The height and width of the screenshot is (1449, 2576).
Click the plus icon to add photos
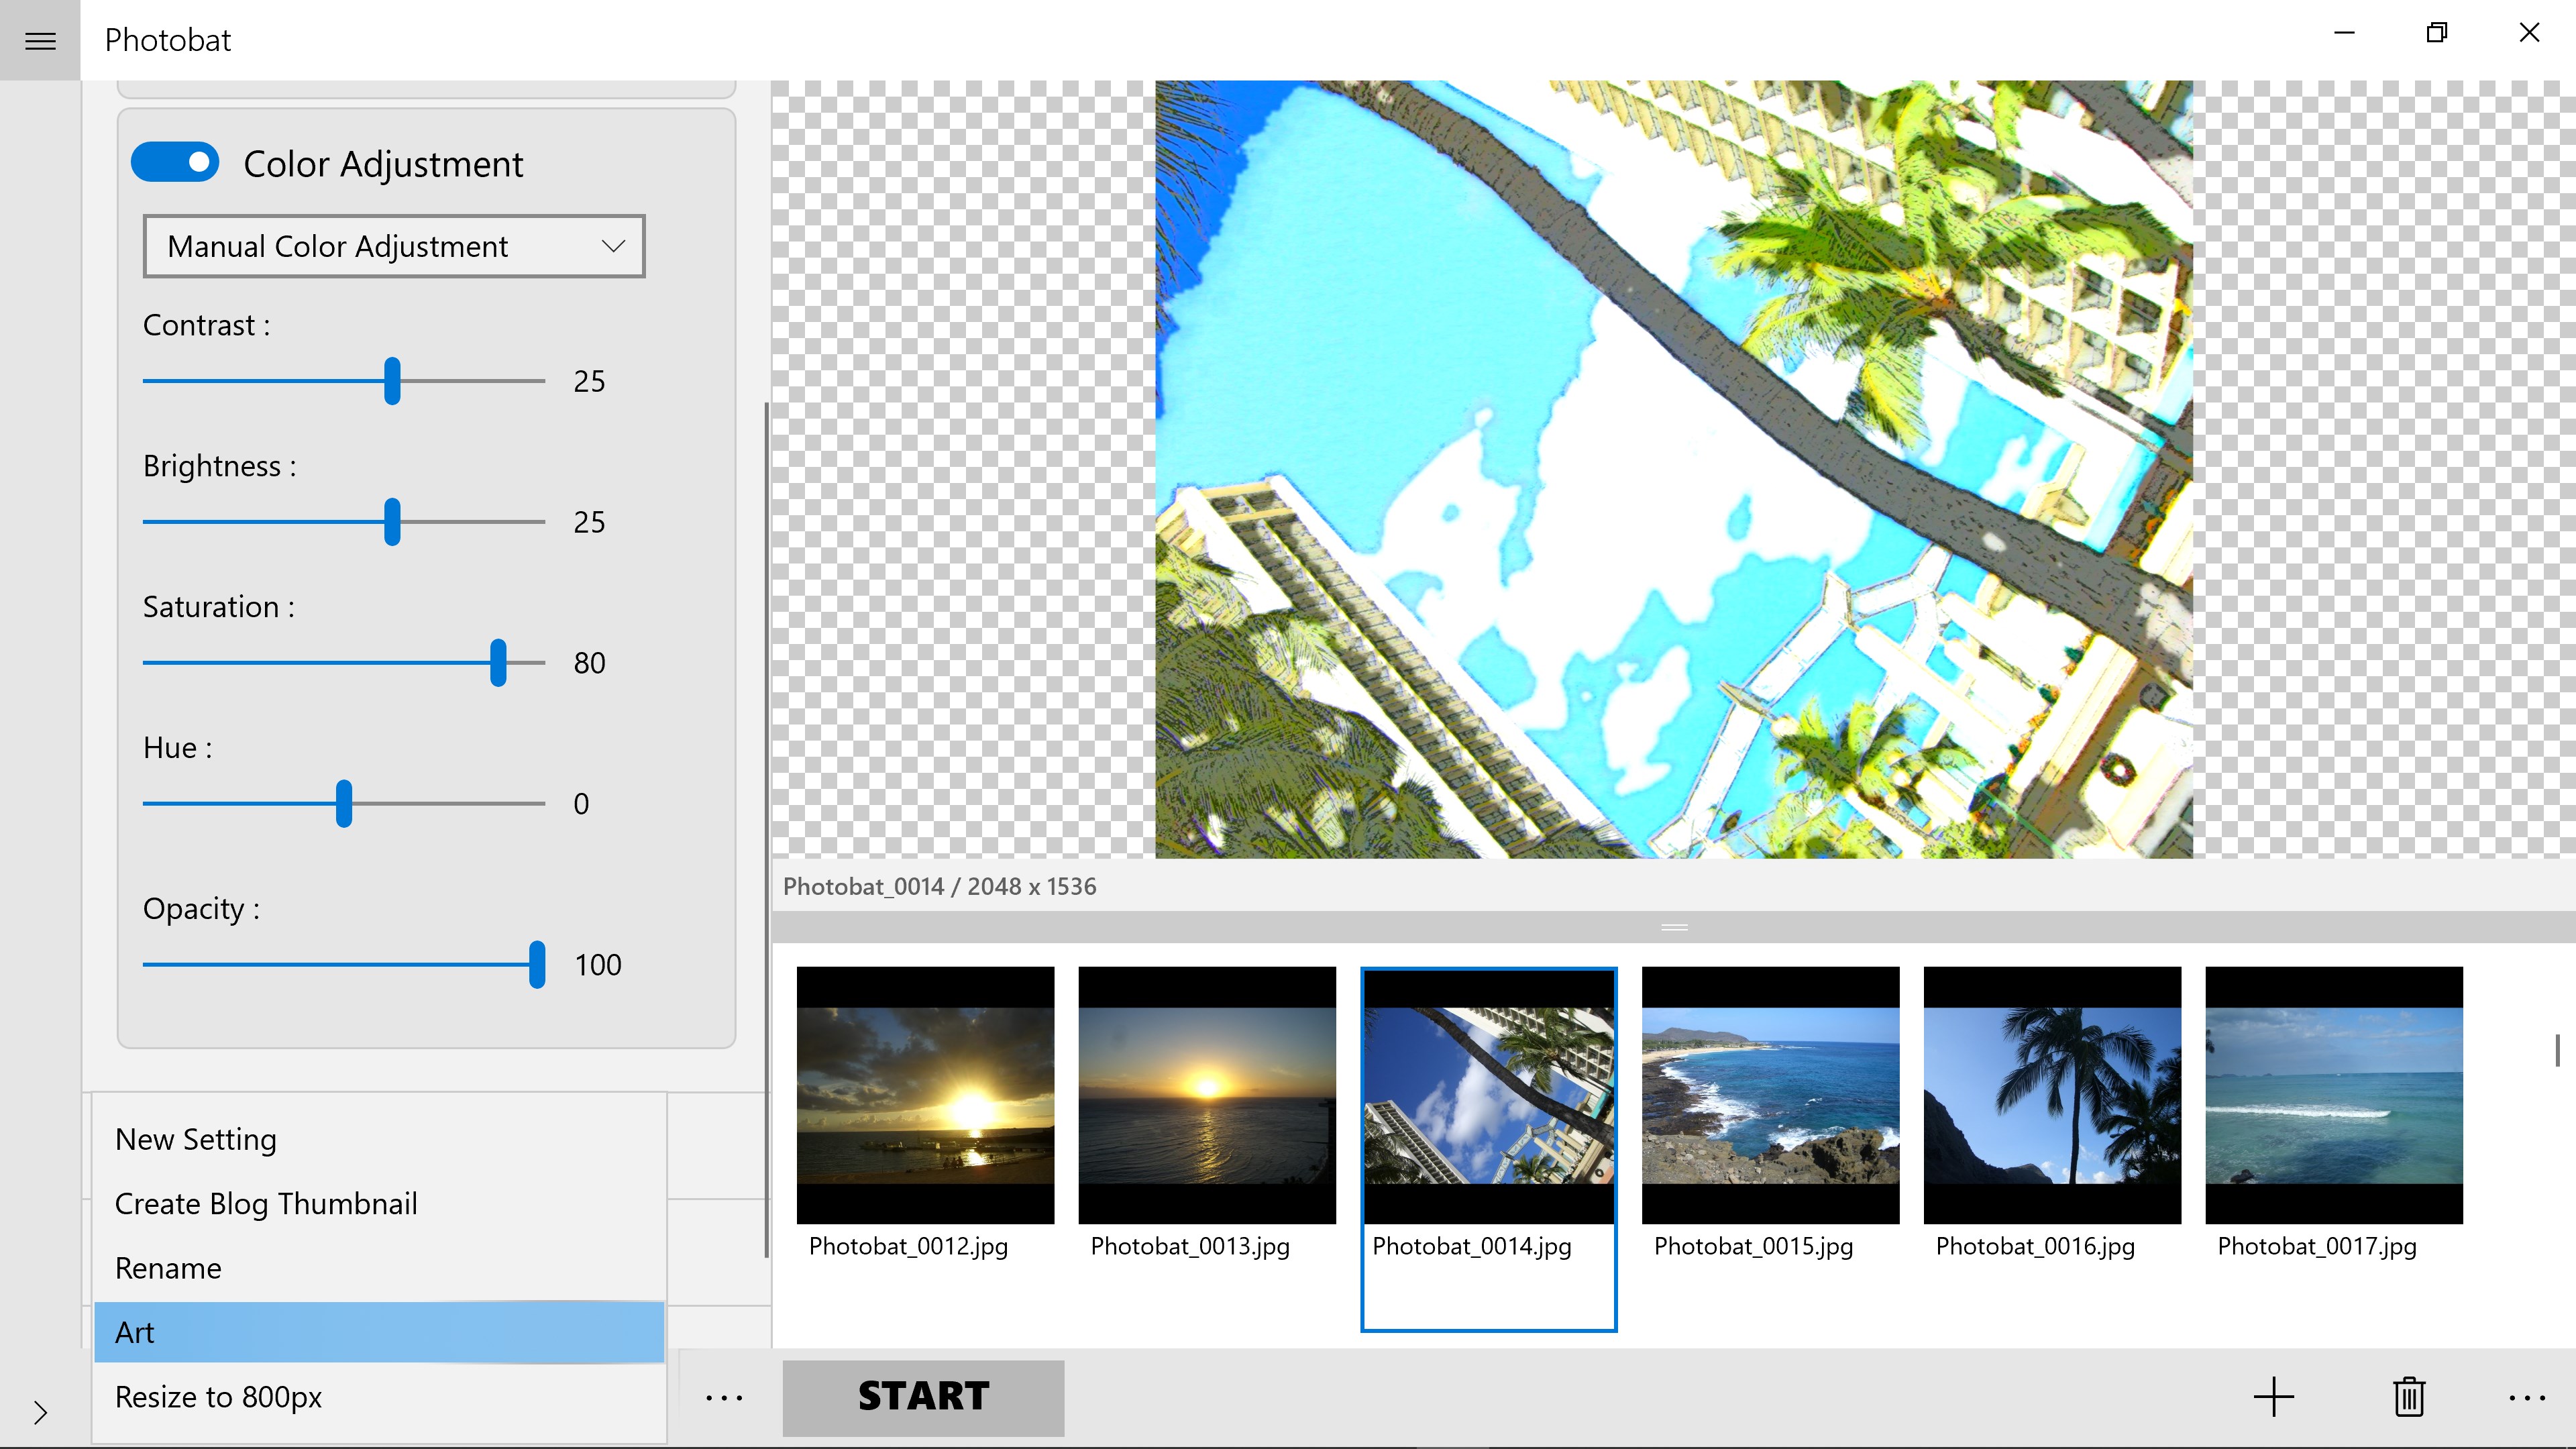point(2273,1397)
